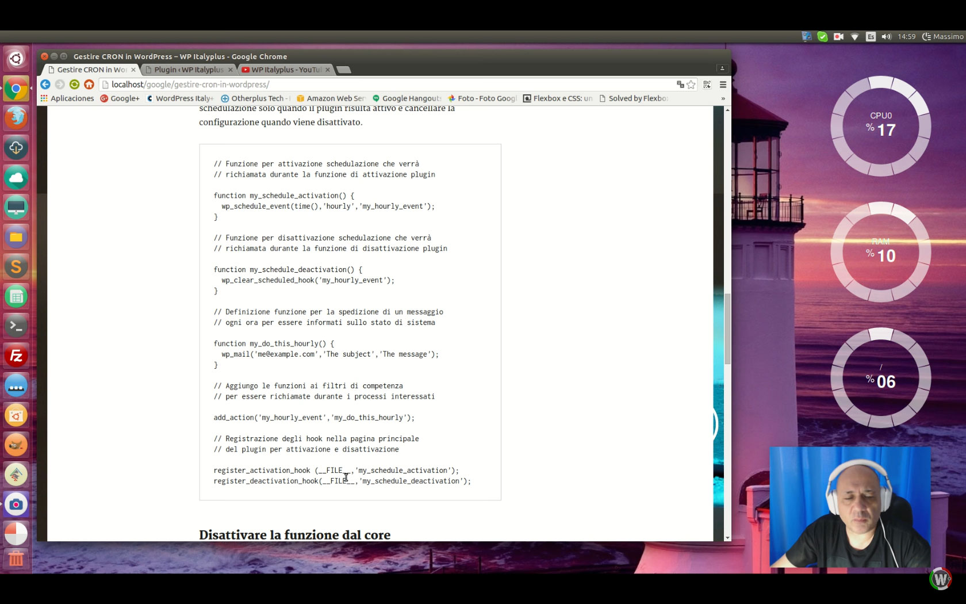Click the 06 percent gauge widget
The image size is (966, 604).
[x=880, y=378]
